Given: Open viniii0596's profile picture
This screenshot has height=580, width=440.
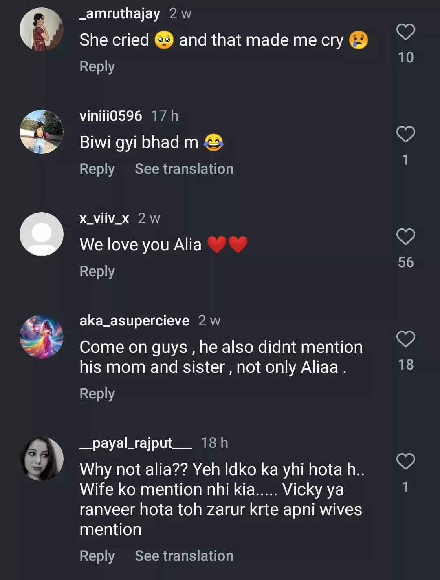Looking at the screenshot, I should click(42, 132).
